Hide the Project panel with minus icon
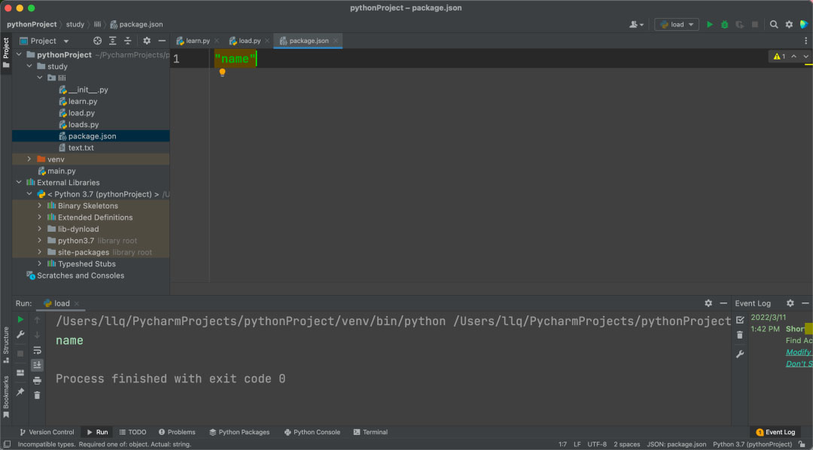Viewport: 813px width, 450px height. [x=162, y=41]
